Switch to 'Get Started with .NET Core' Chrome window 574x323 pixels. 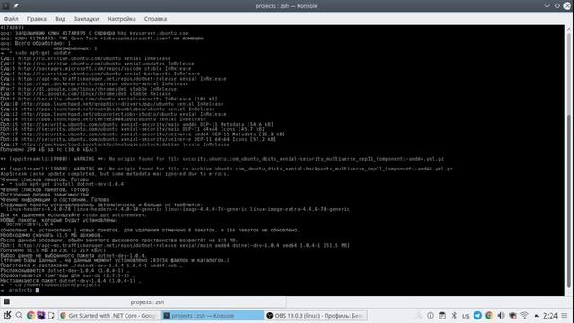click(x=109, y=315)
